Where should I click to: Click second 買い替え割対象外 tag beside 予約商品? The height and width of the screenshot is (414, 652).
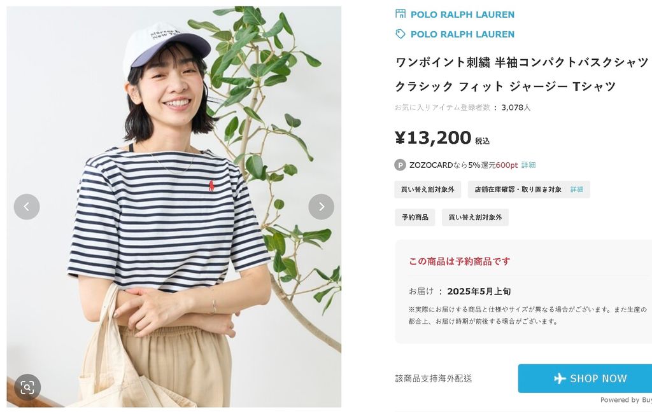point(475,217)
